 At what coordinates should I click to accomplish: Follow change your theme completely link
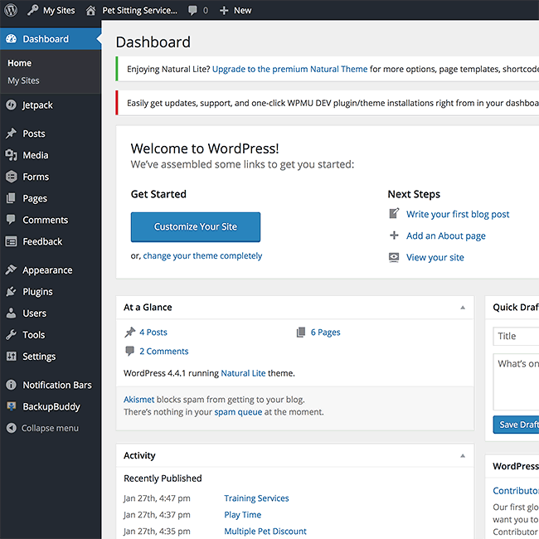coord(202,255)
